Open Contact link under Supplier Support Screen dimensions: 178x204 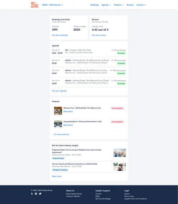(98, 194)
